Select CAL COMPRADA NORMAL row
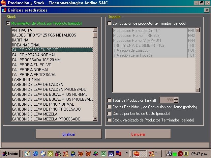The height and width of the screenshot is (158, 211). [52, 55]
